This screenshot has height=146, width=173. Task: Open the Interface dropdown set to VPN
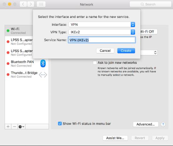(102, 24)
